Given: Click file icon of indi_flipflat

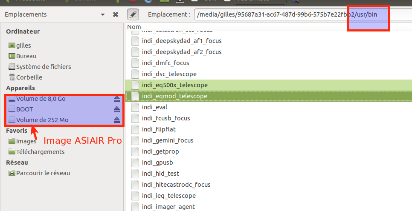Looking at the screenshot, I should click(x=135, y=129).
